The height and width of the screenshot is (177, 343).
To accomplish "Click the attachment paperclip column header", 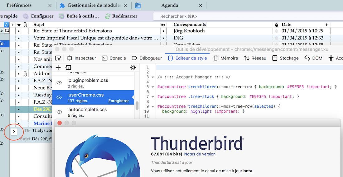I will 25,25.
